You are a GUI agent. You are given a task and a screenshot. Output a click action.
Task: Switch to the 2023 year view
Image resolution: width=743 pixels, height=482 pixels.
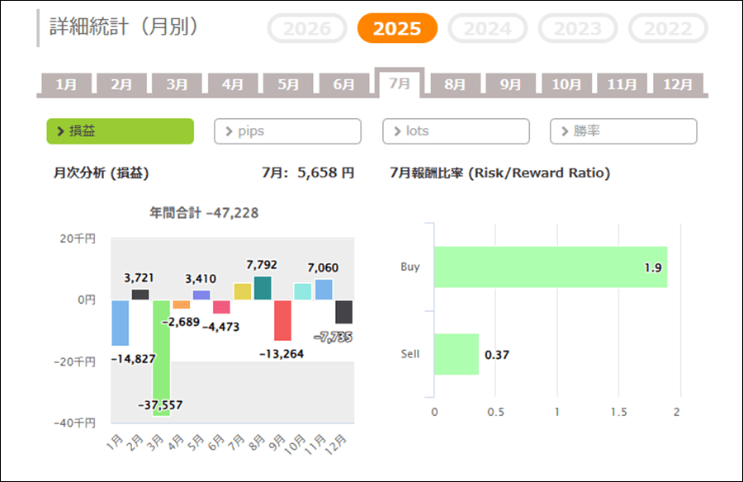pos(578,28)
